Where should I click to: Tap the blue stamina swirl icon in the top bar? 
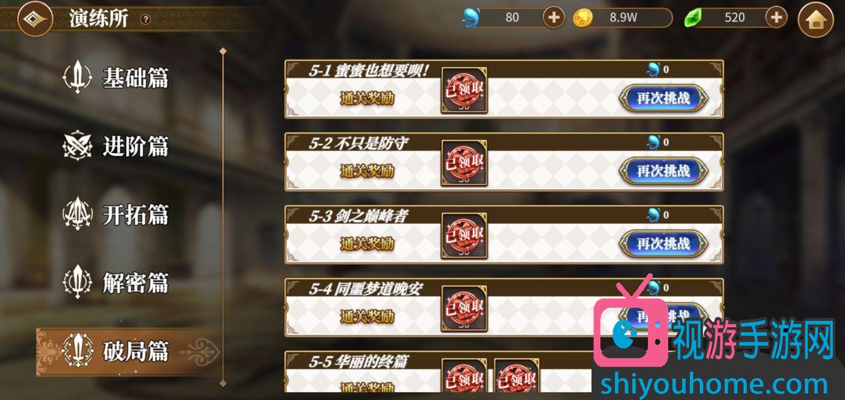(471, 18)
